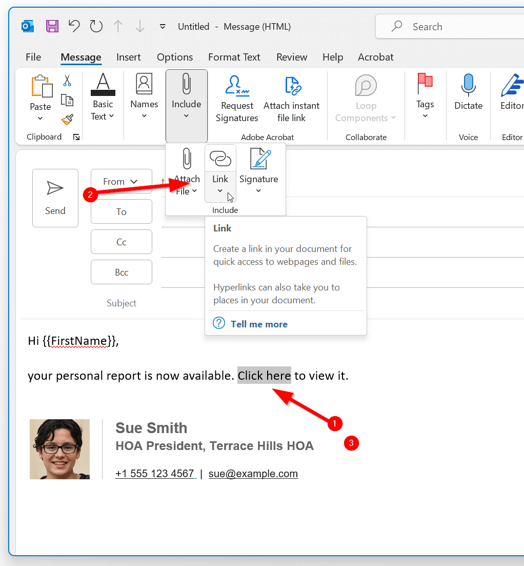Open the Tell me more link
This screenshot has height=566, width=524.
pos(259,324)
